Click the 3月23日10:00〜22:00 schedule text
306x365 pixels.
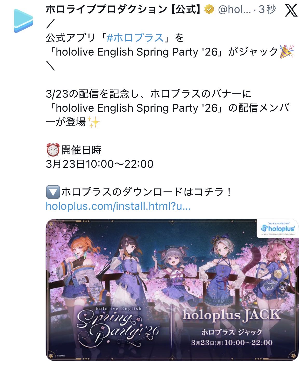(x=100, y=164)
